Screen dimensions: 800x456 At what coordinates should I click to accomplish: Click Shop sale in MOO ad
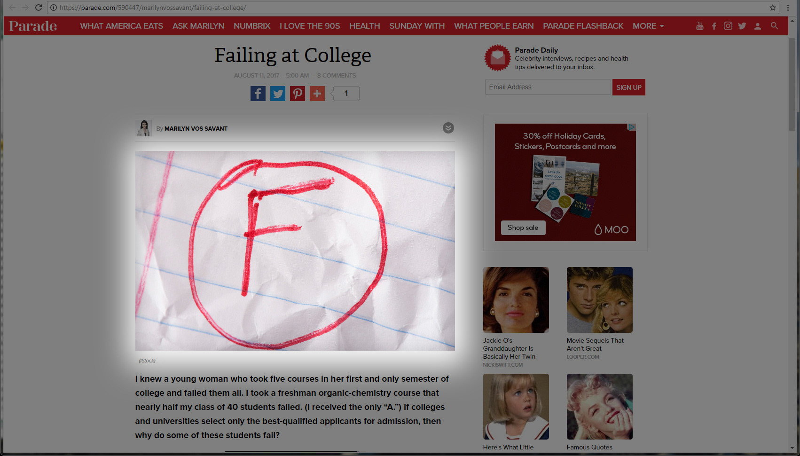pos(523,228)
